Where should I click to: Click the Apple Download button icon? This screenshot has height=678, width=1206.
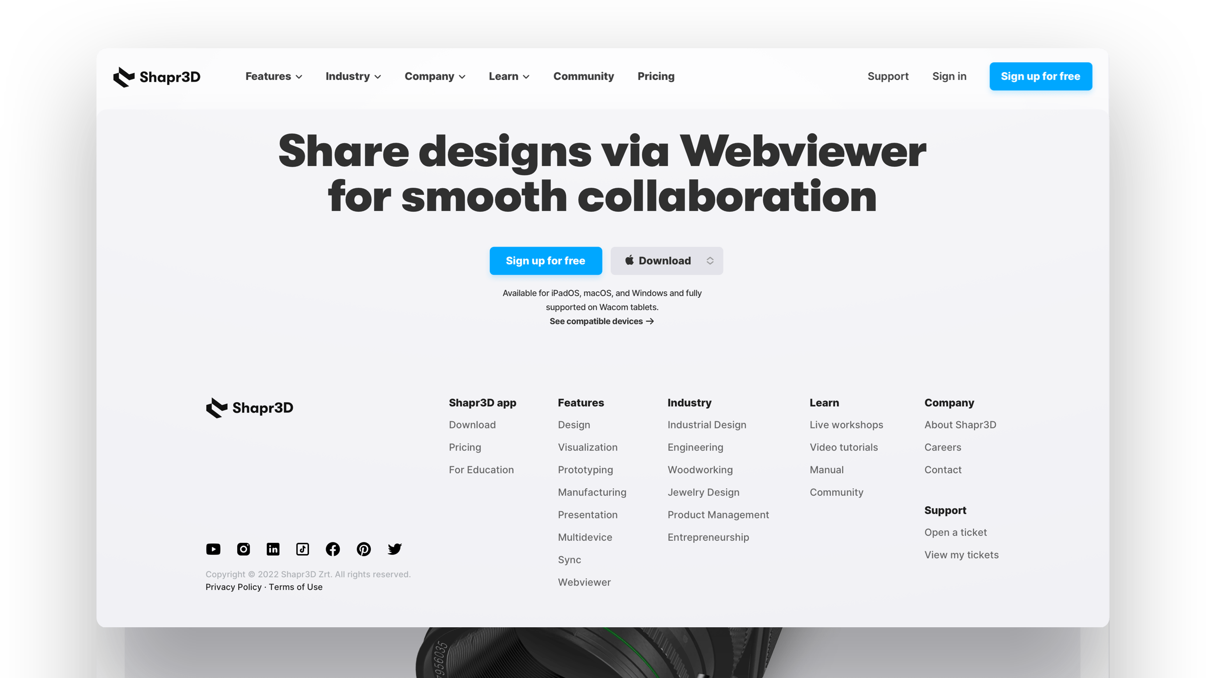tap(630, 260)
